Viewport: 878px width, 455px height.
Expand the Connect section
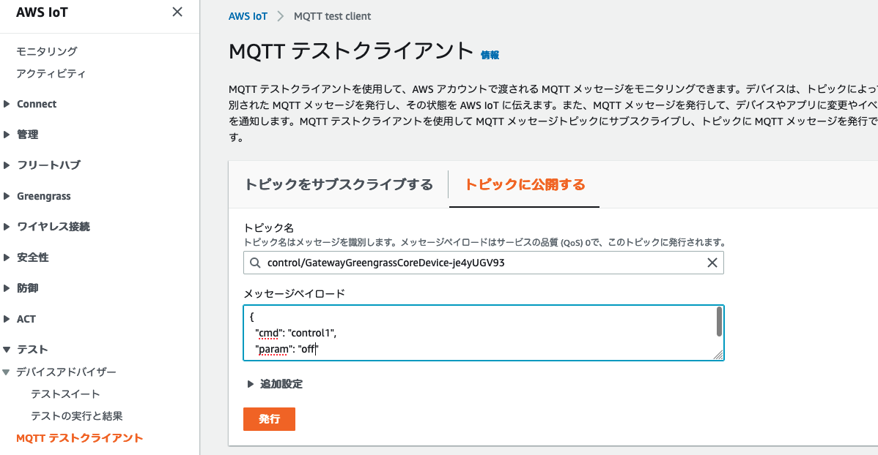coord(35,103)
